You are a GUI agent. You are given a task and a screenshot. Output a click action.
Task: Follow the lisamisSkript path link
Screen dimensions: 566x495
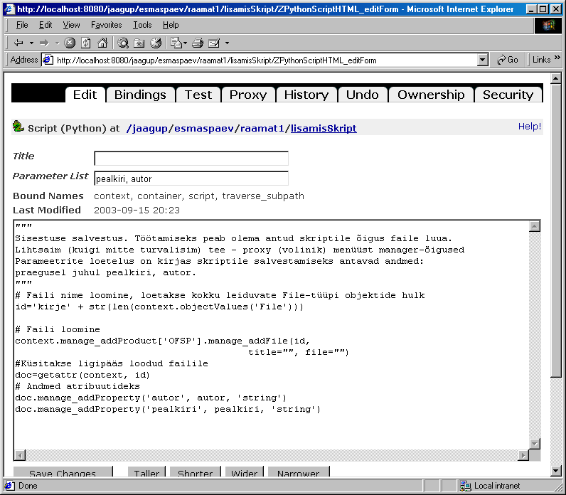click(x=324, y=129)
